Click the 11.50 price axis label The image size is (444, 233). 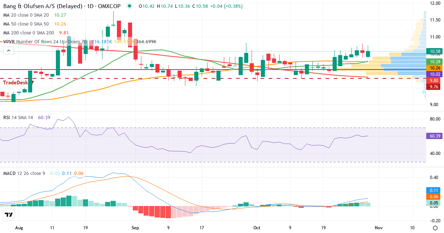click(434, 20)
